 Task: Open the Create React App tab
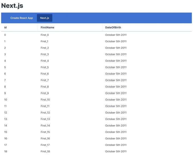22,18
